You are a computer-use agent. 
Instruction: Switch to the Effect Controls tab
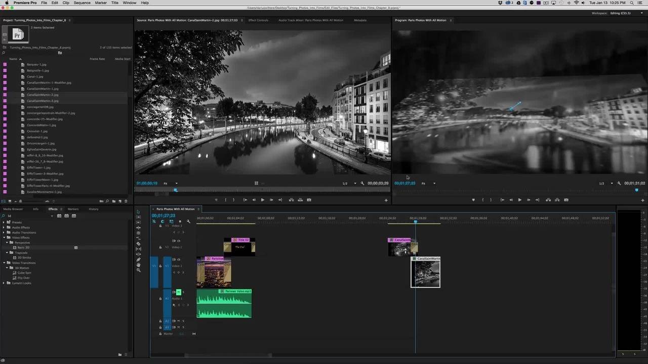(258, 20)
